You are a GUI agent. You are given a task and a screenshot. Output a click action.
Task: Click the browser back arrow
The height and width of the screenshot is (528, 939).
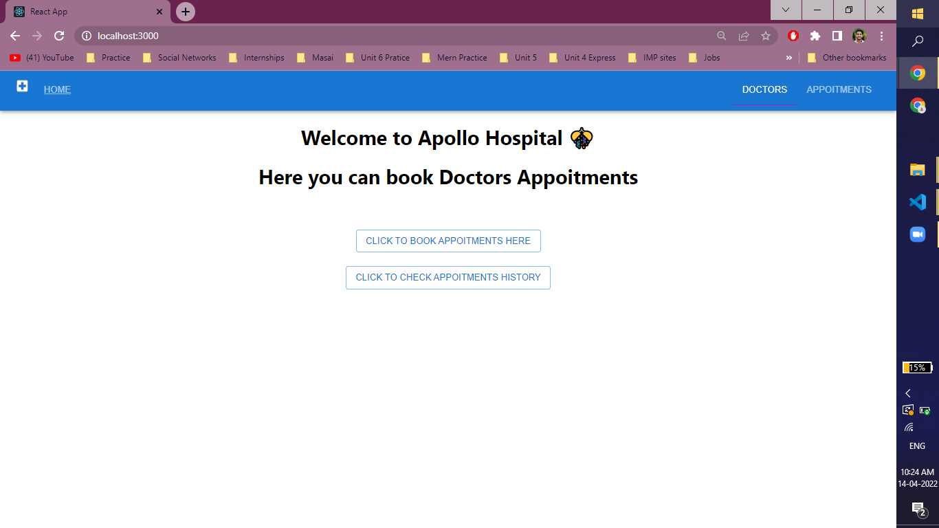click(x=14, y=35)
